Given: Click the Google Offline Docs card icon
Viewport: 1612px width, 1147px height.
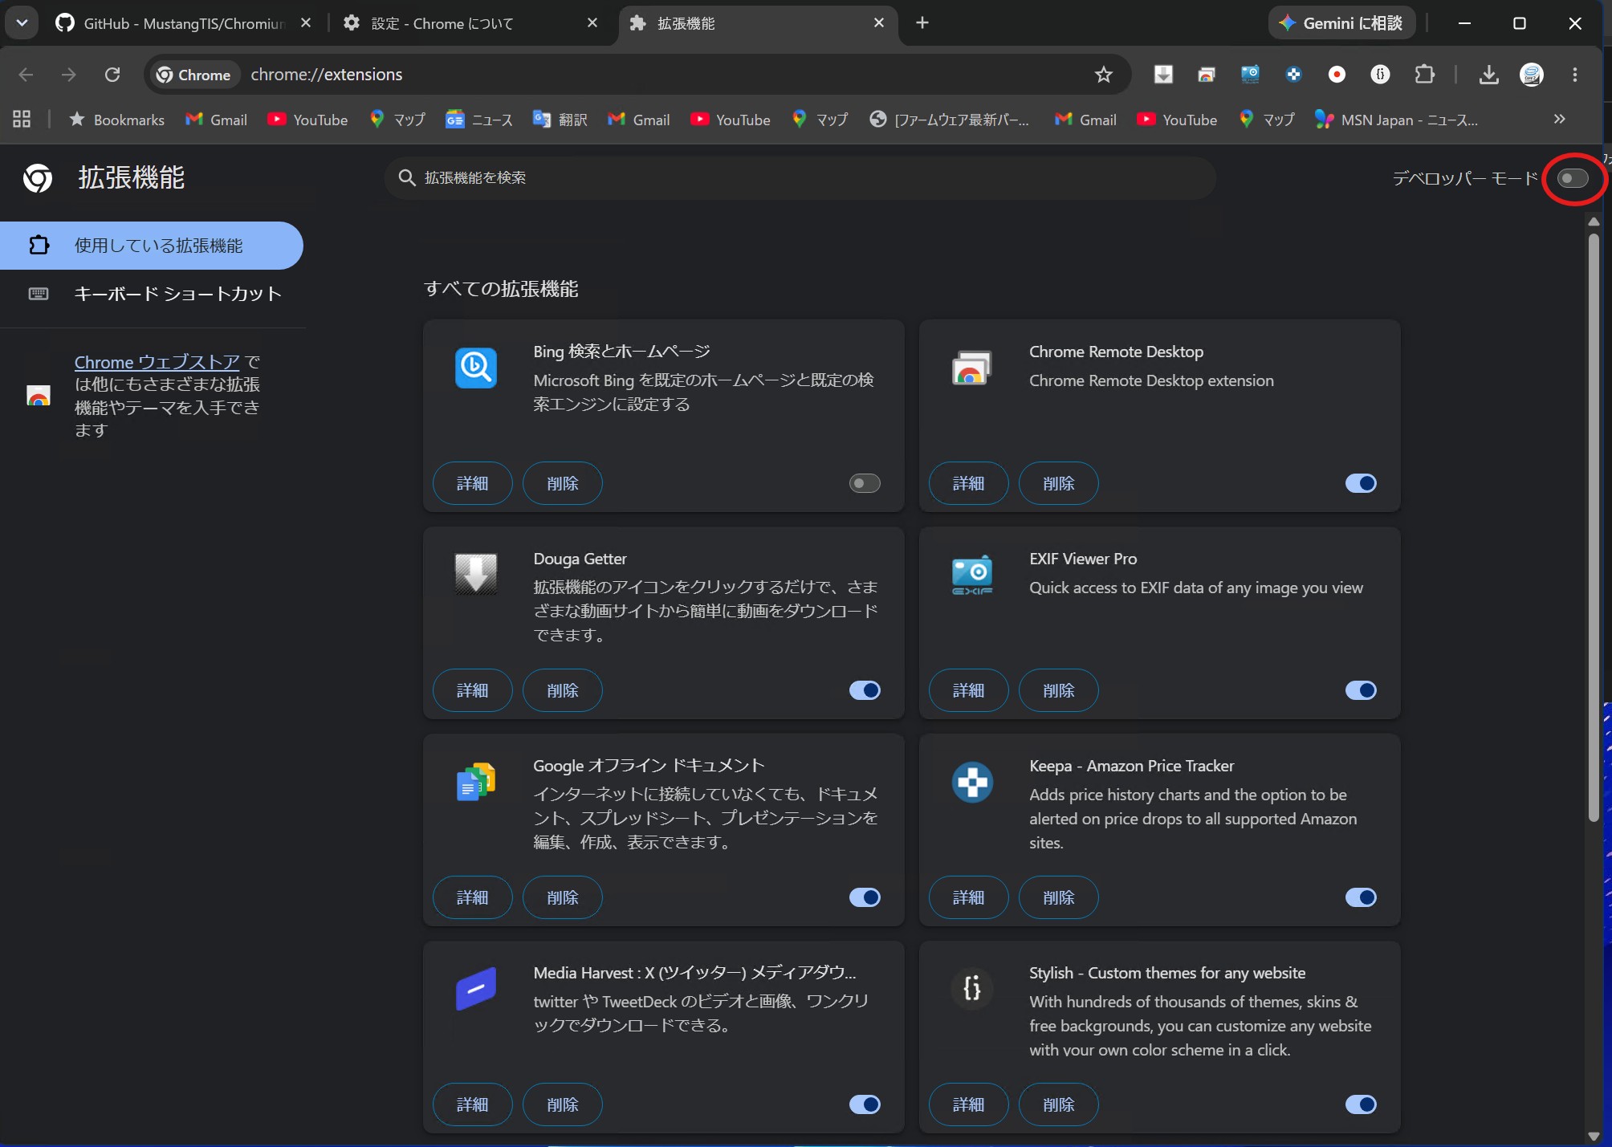Looking at the screenshot, I should pyautogui.click(x=476, y=782).
